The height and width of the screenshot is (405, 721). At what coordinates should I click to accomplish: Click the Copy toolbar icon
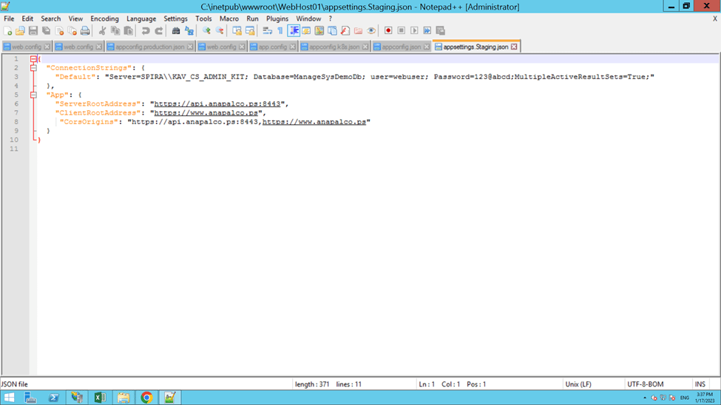click(115, 31)
